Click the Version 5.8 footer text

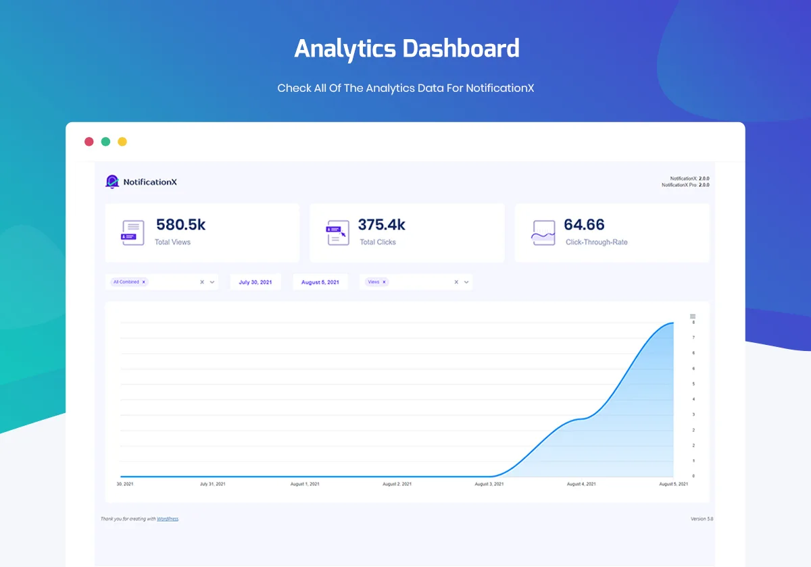tap(702, 519)
